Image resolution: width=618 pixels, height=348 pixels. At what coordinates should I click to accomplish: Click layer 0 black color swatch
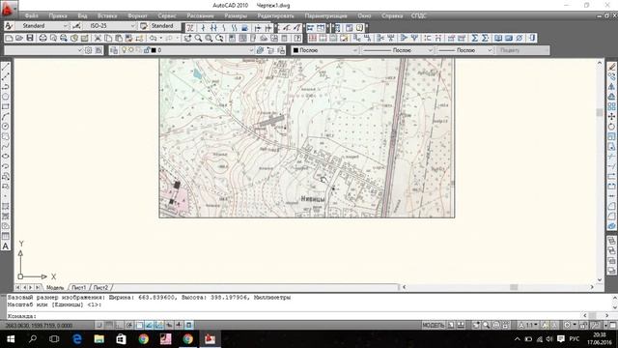pos(154,50)
